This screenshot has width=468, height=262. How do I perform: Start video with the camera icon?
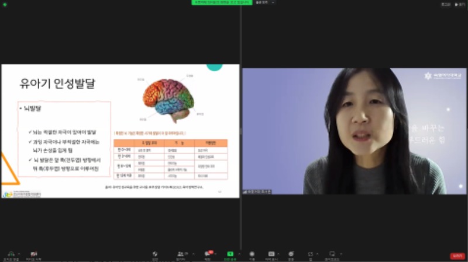33,254
